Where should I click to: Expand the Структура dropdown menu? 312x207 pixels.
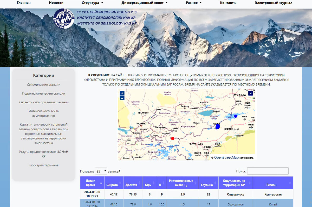(92, 3)
